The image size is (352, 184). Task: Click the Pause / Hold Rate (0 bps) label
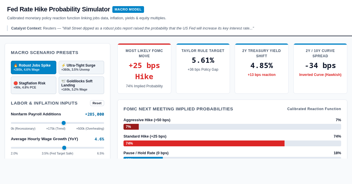pyautogui.click(x=146, y=153)
